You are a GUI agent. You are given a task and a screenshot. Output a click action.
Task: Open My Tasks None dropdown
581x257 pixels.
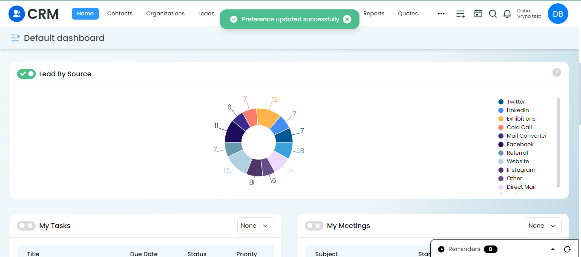tap(256, 225)
